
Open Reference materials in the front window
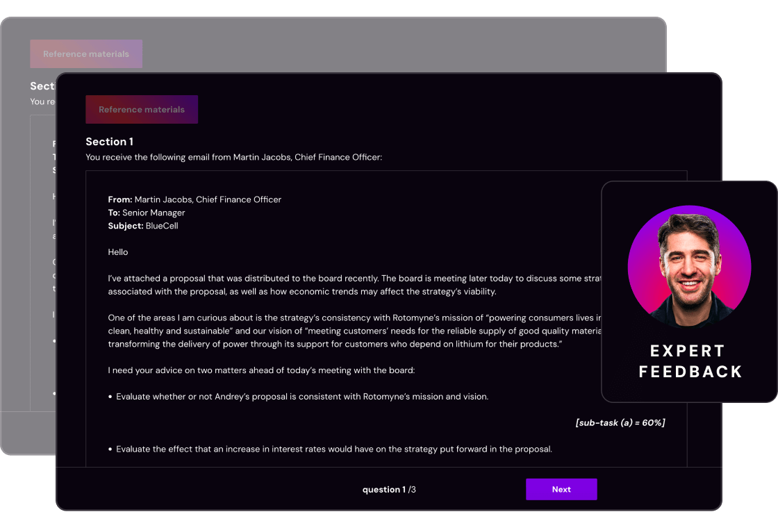tap(142, 110)
